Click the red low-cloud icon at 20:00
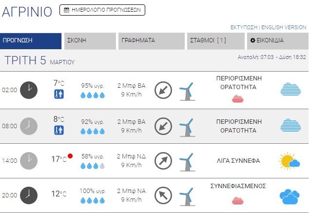Screen dimensions: 309x213 tap(237, 200)
